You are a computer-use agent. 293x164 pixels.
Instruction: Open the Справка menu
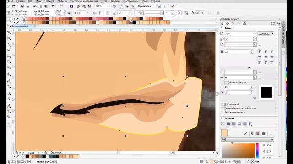pyautogui.click(x=156, y=1)
